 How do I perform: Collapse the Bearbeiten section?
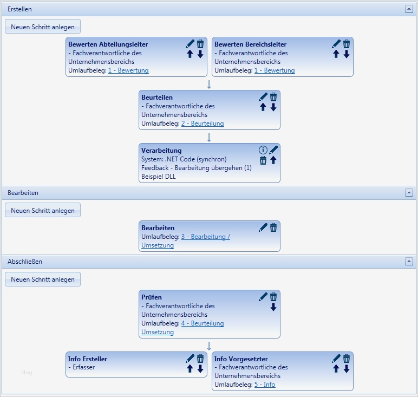click(409, 192)
